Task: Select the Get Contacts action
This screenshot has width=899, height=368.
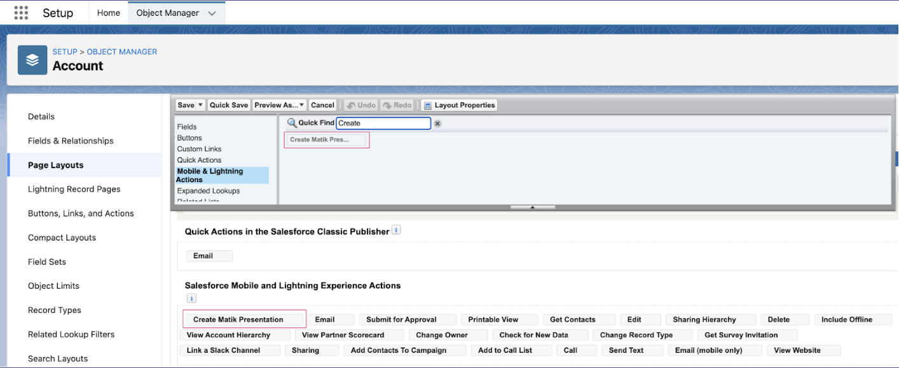Action: [579, 319]
